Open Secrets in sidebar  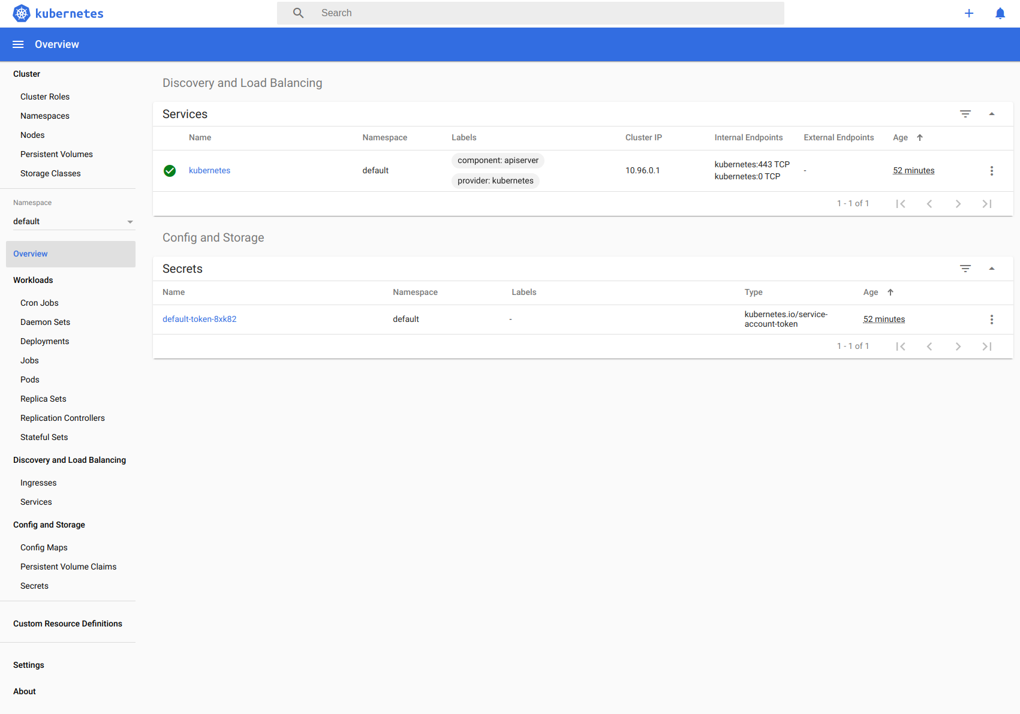[34, 586]
